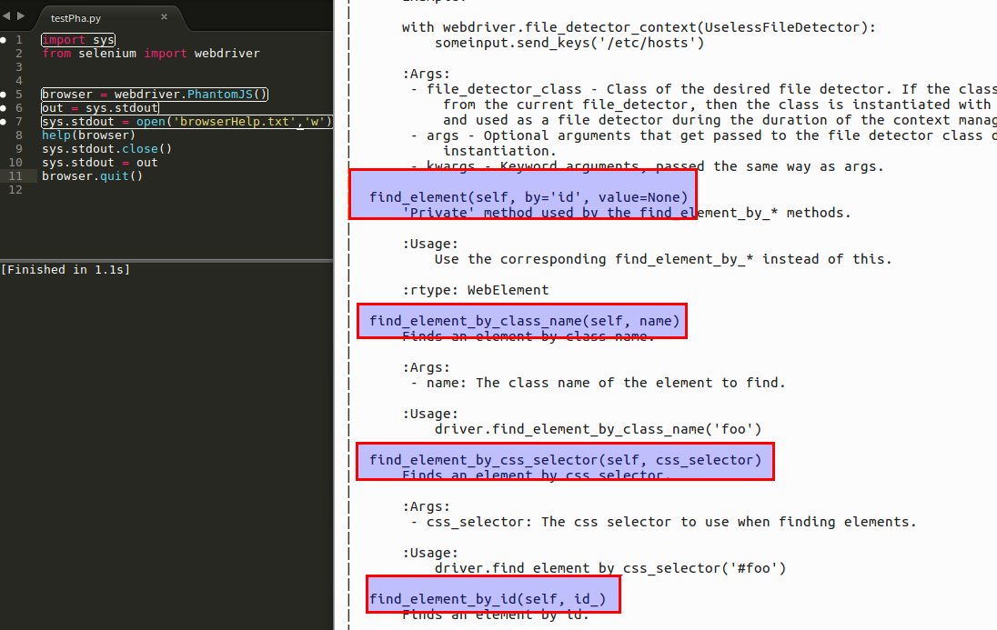
Task: Click 'find_element_by_class_name(self, name)' signature
Action: pos(525,321)
